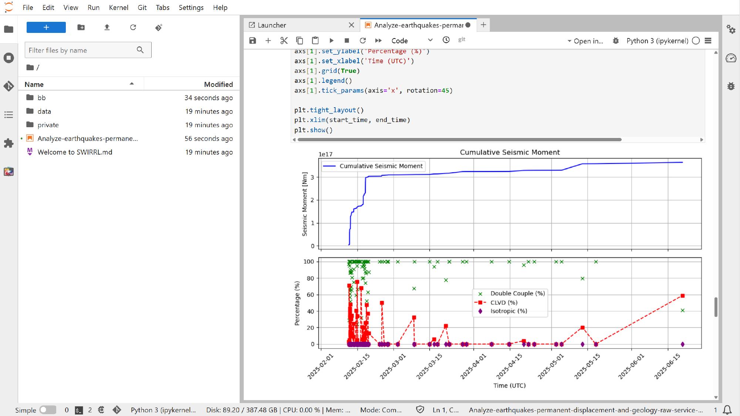Viewport: 740px width, 416px height.
Task: Open the Welcome to SWIRRL.md file
Action: tap(76, 152)
